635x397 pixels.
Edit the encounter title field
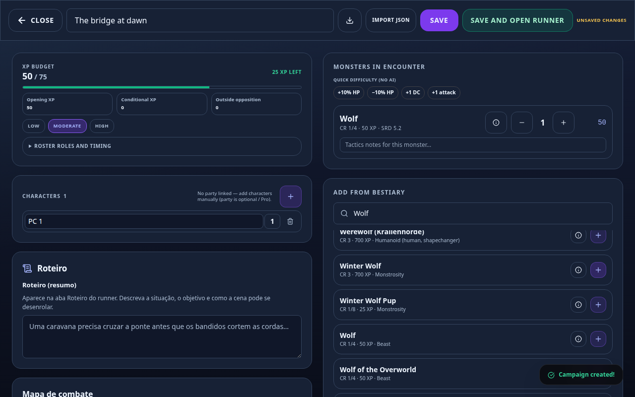pyautogui.click(x=200, y=20)
